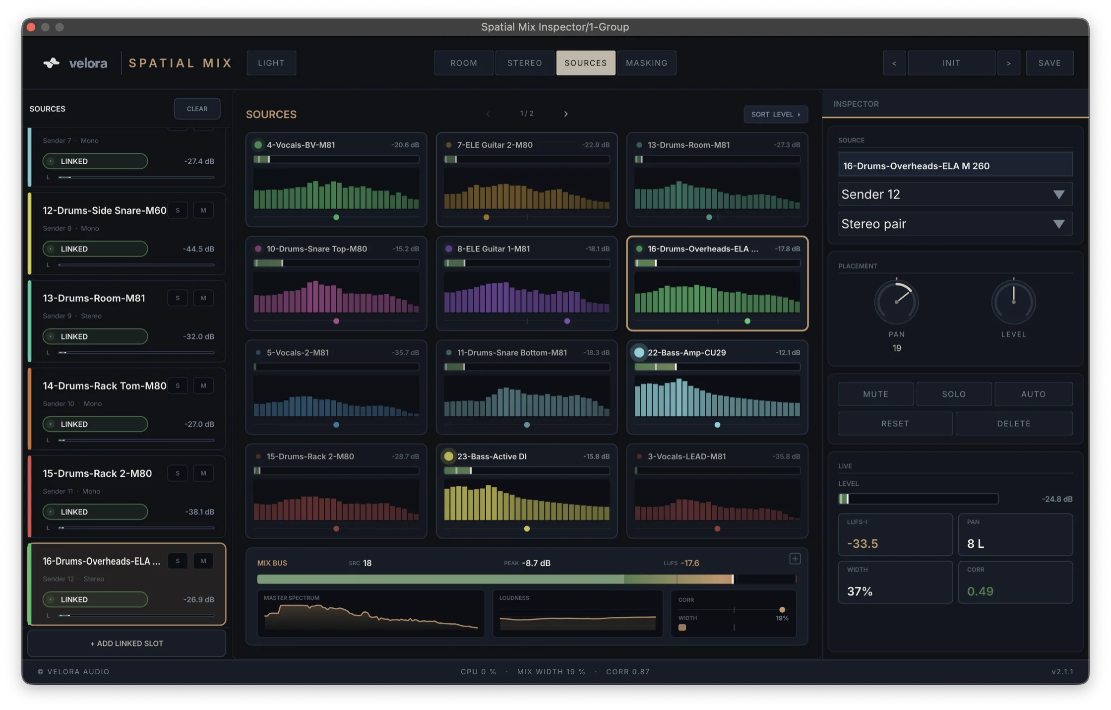This screenshot has height=710, width=1111.
Task: Click the green dot on 16-Drums-Overheads-ELA card
Action: click(x=639, y=249)
